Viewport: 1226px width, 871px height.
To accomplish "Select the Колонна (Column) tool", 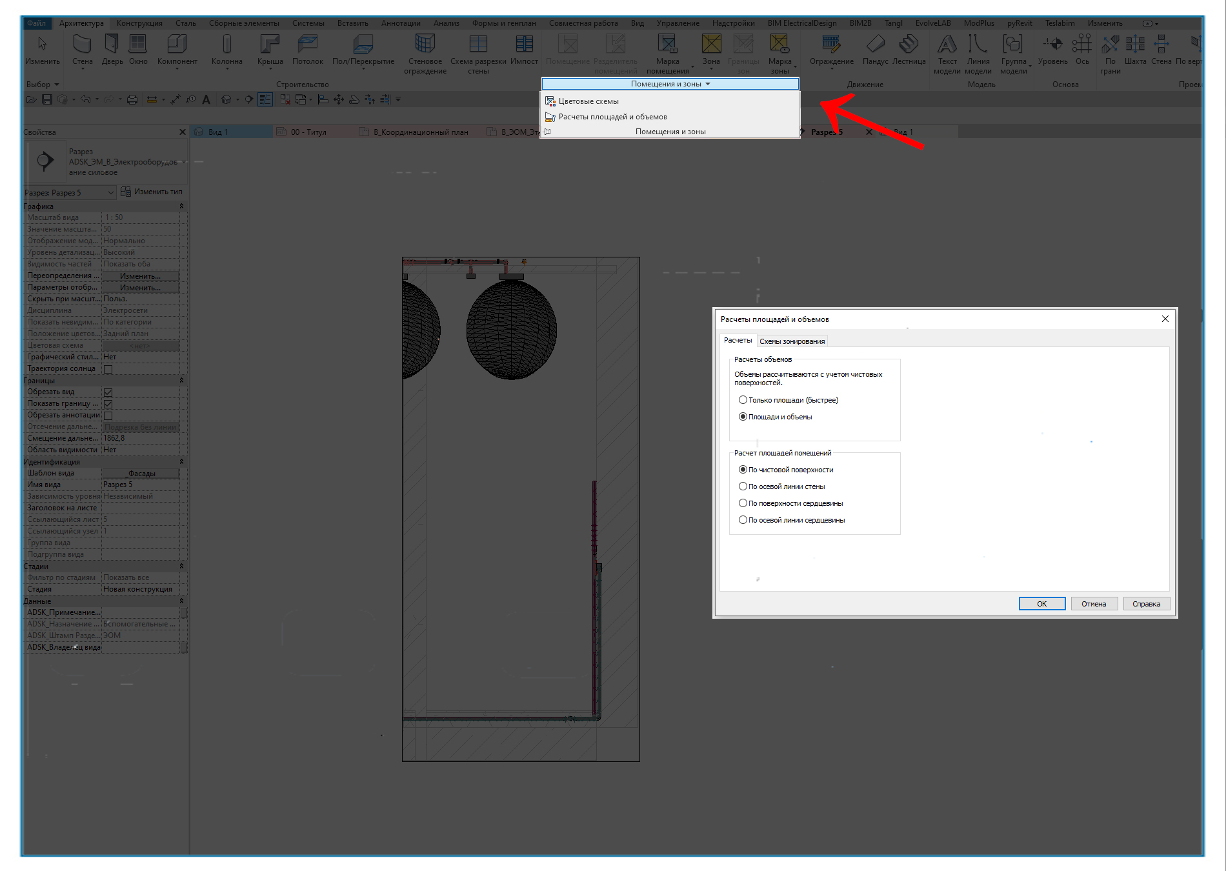I will coord(227,50).
